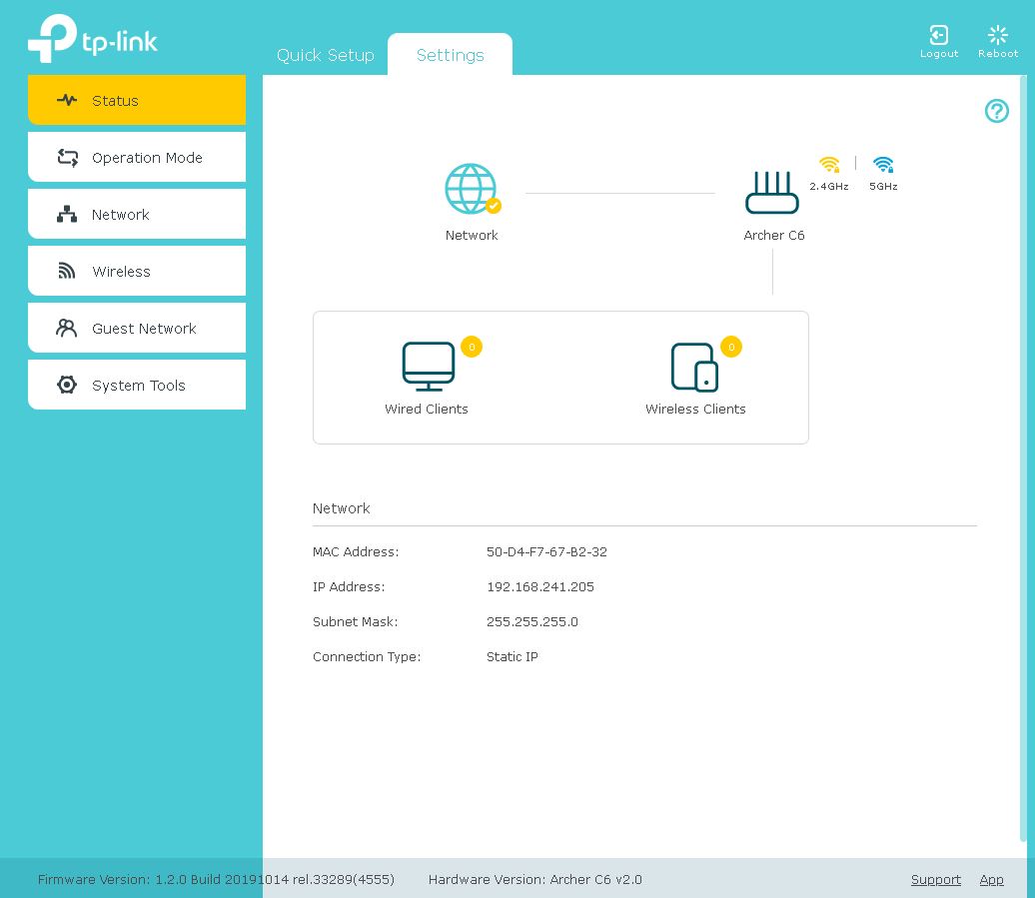This screenshot has width=1035, height=898.
Task: Expand the Wireless sidebar section
Action: [137, 271]
